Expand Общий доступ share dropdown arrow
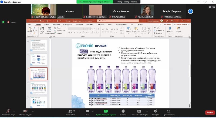Screen dimensions: 216x118 [188, 24]
